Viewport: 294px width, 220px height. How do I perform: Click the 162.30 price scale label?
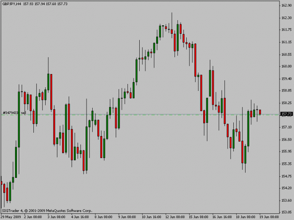pos(286,18)
